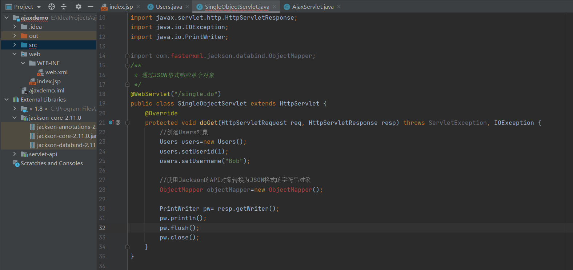
Task: Place cursor on pw.println() line
Action: [183, 218]
